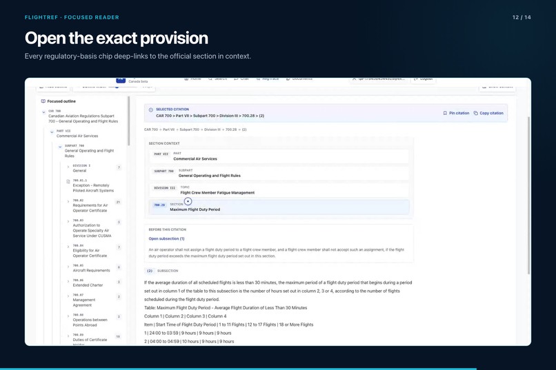Image resolution: width=556 pixels, height=370 pixels.
Task: Select 700.08 Operations between Points Abroad
Action: [x=90, y=320]
